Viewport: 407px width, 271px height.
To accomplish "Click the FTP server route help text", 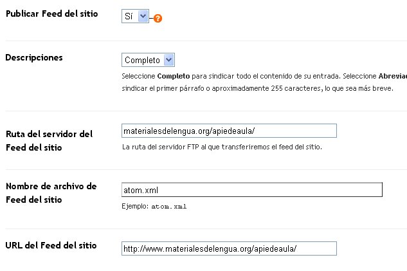I will pos(222,147).
